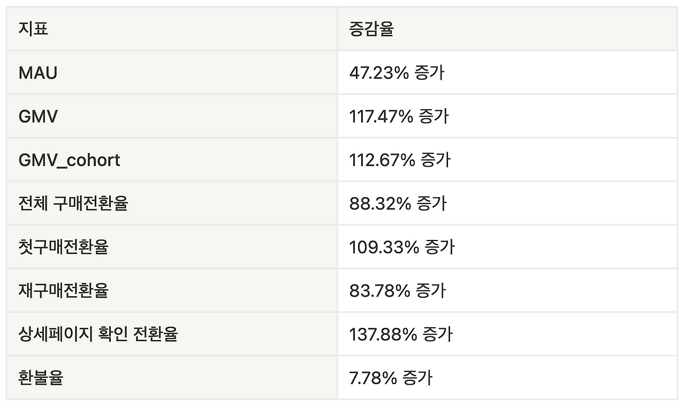This screenshot has width=685, height=406.
Task: Select the 첫구매전환율 row label
Action: click(x=63, y=247)
